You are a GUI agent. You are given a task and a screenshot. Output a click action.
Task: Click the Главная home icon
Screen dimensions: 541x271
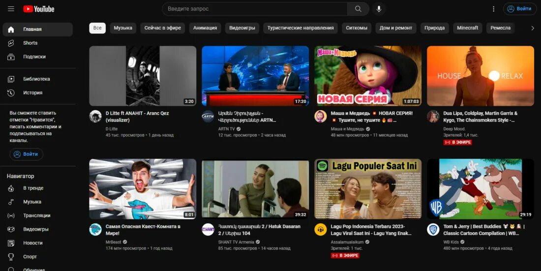[x=11, y=30]
